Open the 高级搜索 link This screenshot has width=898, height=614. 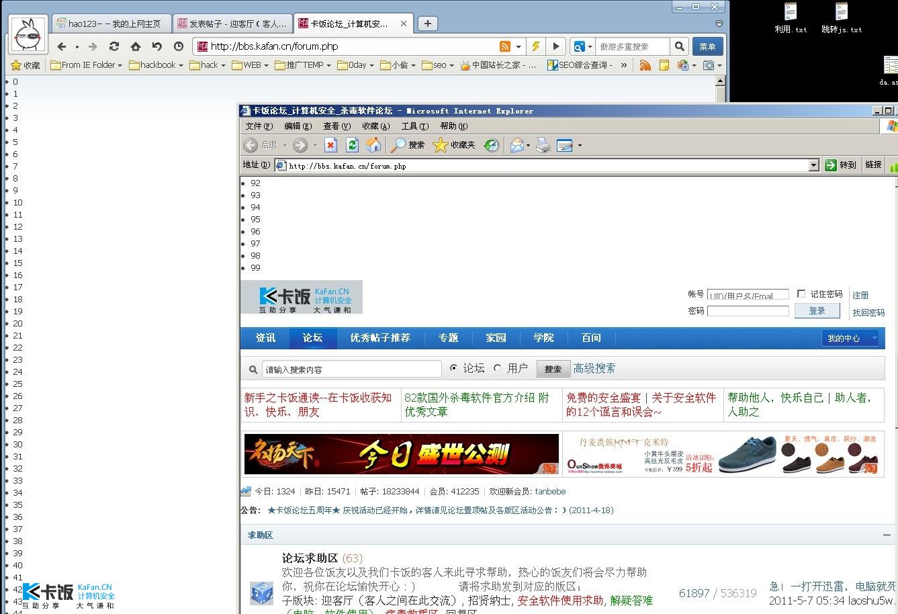point(594,368)
